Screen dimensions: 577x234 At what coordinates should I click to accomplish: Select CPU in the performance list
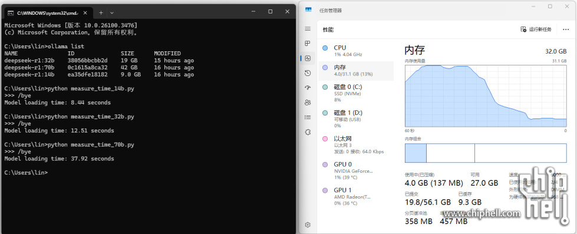coord(356,51)
